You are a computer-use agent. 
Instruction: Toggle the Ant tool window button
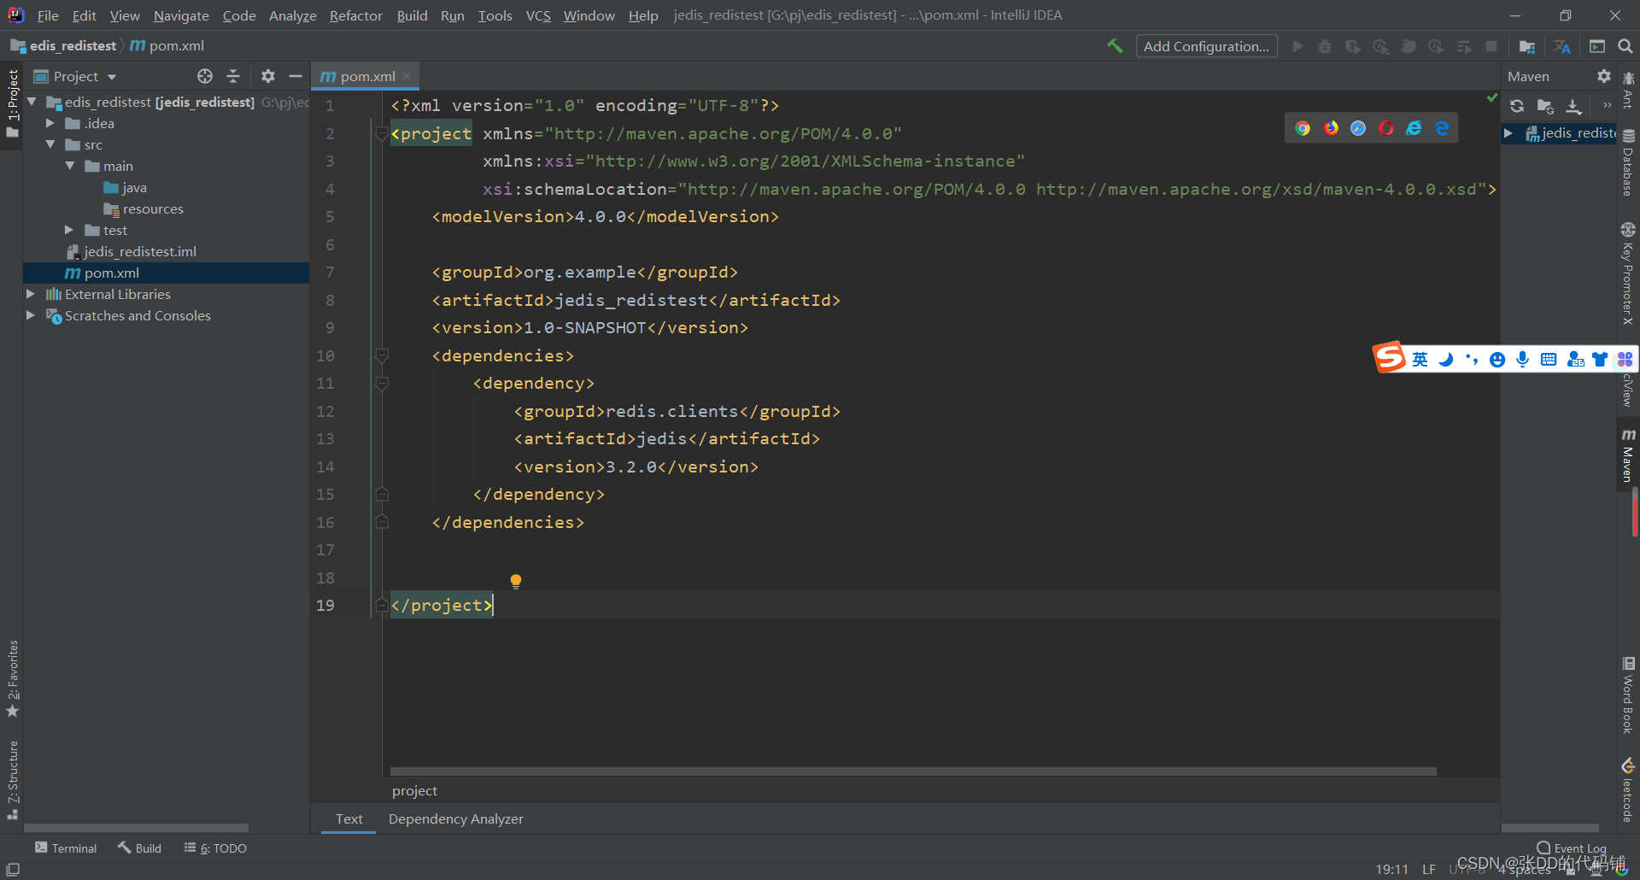pos(1628,91)
